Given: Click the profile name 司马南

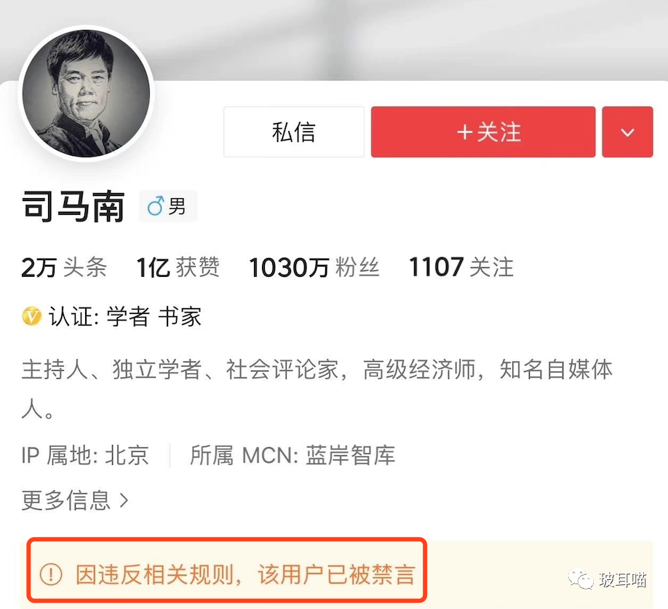Looking at the screenshot, I should (73, 207).
